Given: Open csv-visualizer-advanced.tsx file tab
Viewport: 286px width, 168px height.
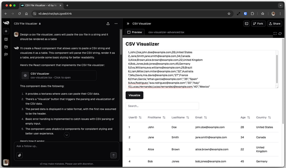Looking at the screenshot, I should click(166, 32).
